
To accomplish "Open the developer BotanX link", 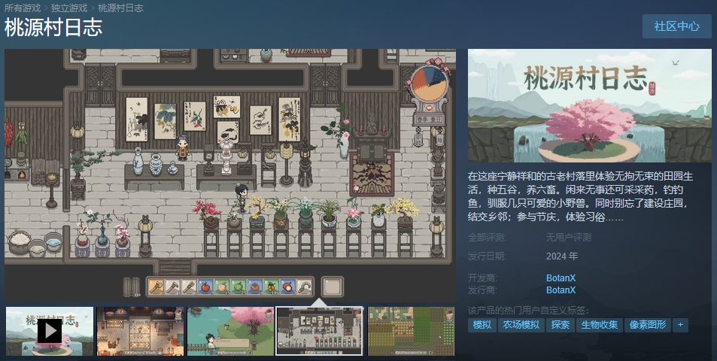I will click(561, 278).
